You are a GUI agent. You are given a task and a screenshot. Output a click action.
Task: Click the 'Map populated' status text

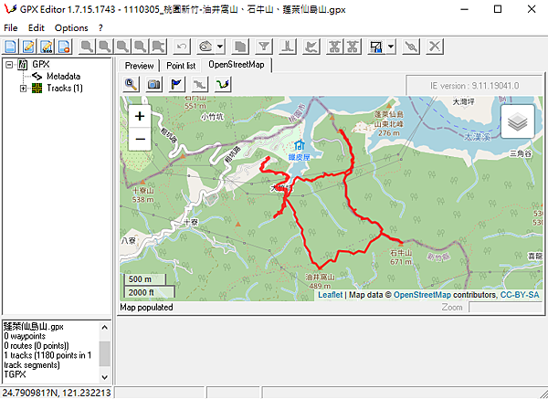pos(146,308)
